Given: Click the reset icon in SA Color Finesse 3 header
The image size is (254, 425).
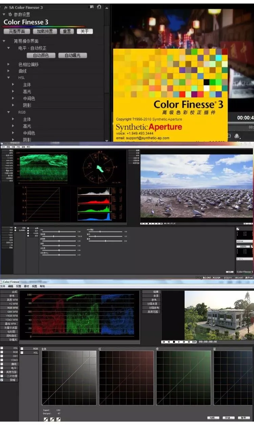Looking at the screenshot, I should 99,7.
